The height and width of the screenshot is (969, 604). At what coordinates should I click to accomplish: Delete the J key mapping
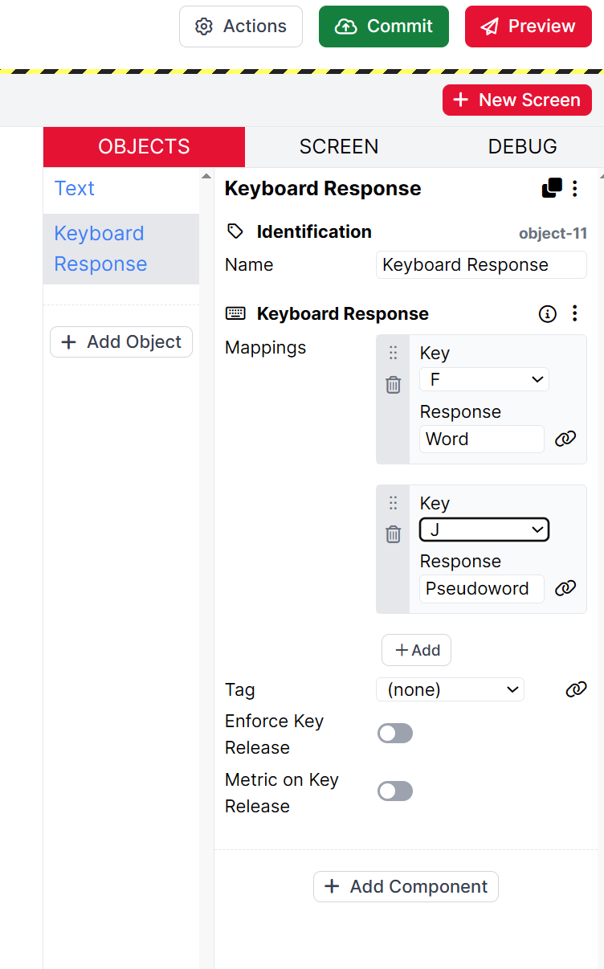point(393,534)
